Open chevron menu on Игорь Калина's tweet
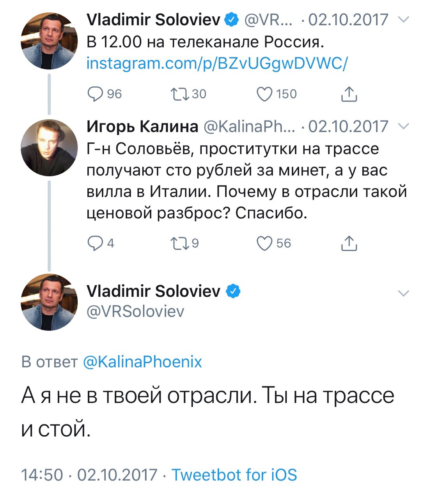 pyautogui.click(x=404, y=126)
